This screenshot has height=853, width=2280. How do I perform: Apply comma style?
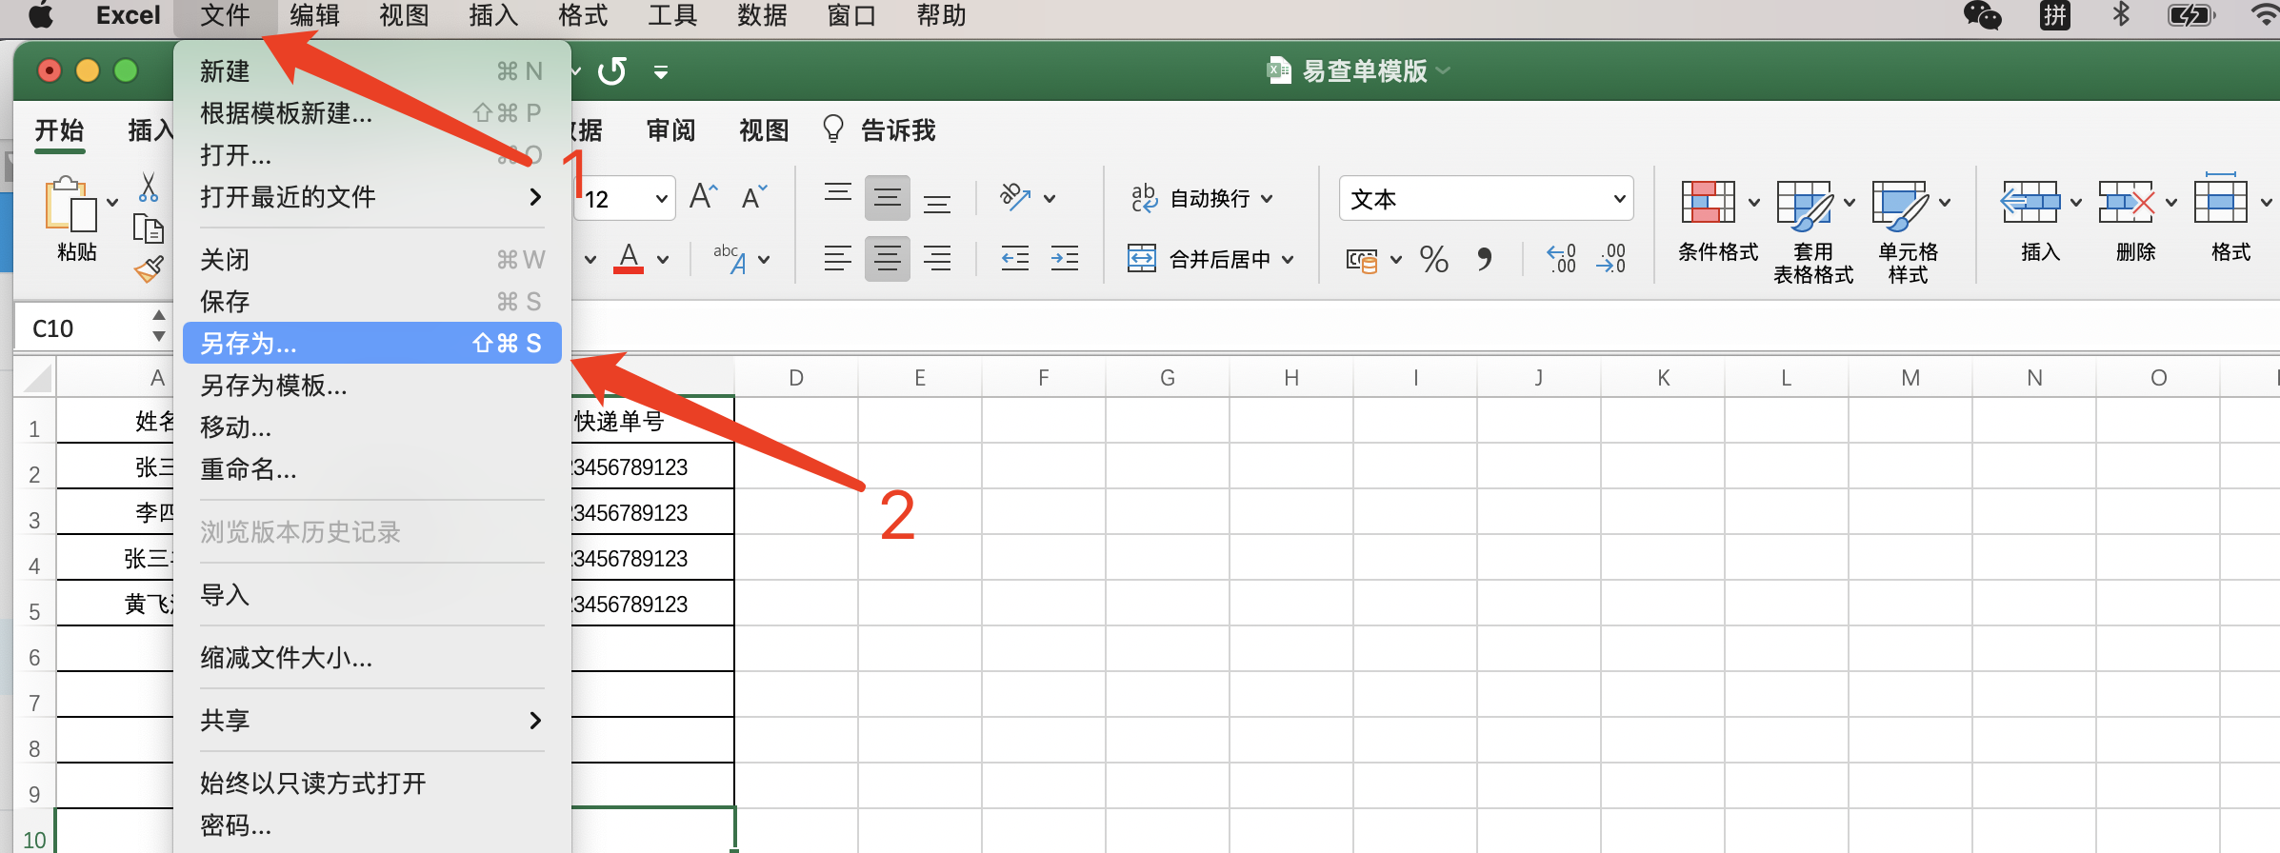1485,259
